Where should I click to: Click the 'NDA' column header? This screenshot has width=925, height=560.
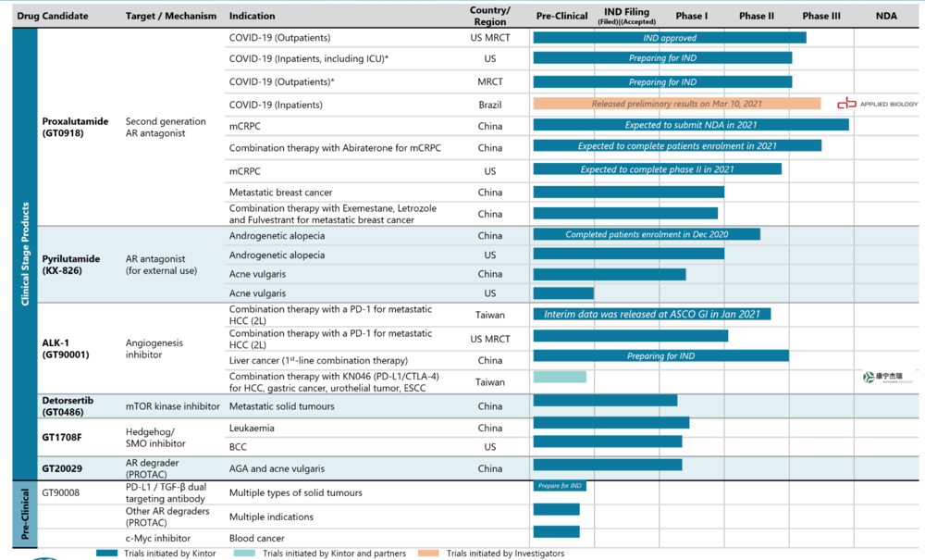click(x=885, y=16)
